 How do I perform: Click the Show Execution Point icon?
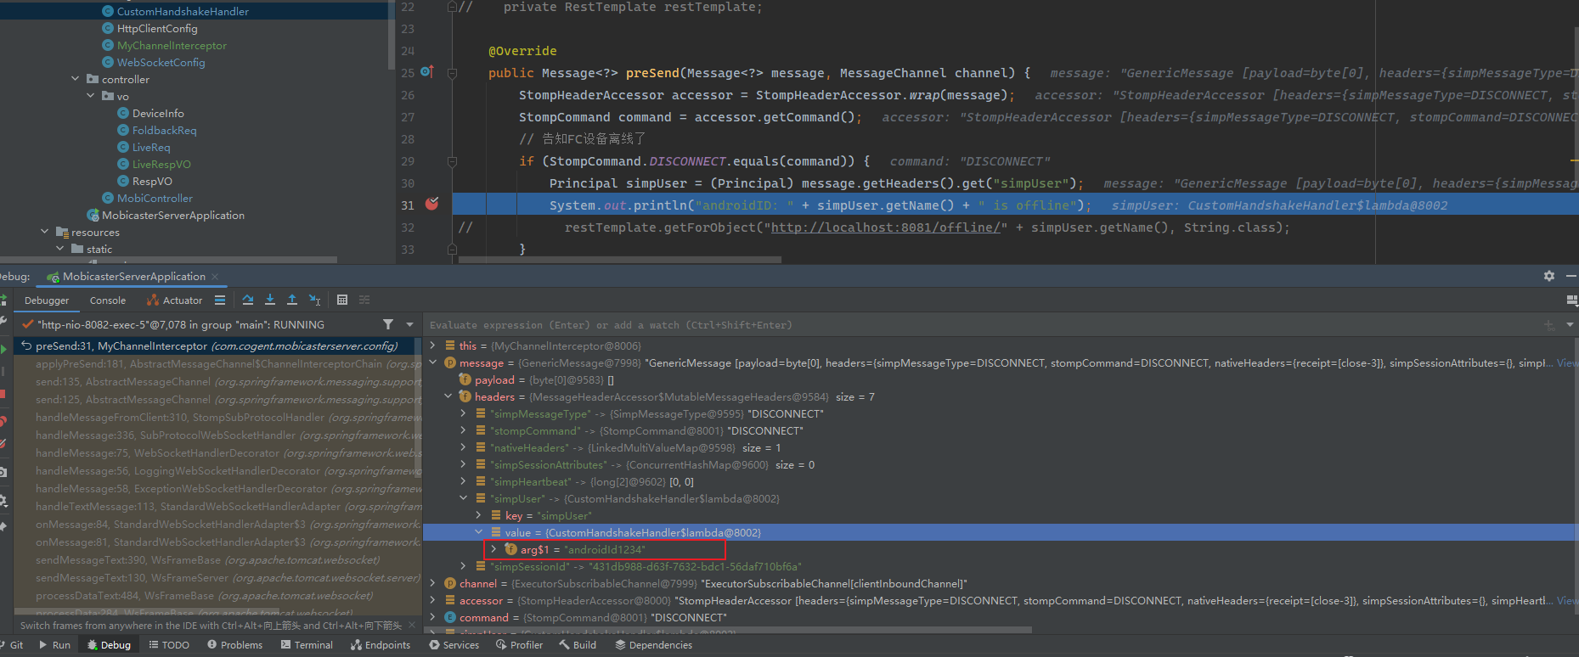coord(220,300)
